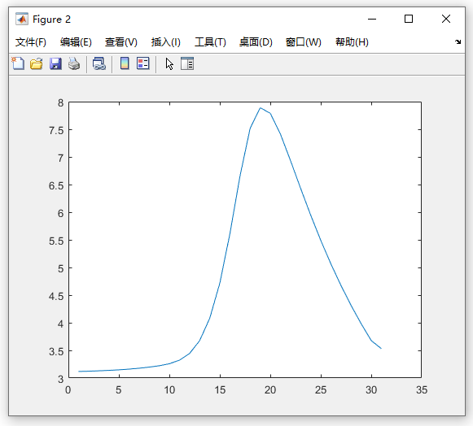The image size is (473, 426).
Task: Click the dock figure arrow at menu bar right
Action: (x=458, y=42)
